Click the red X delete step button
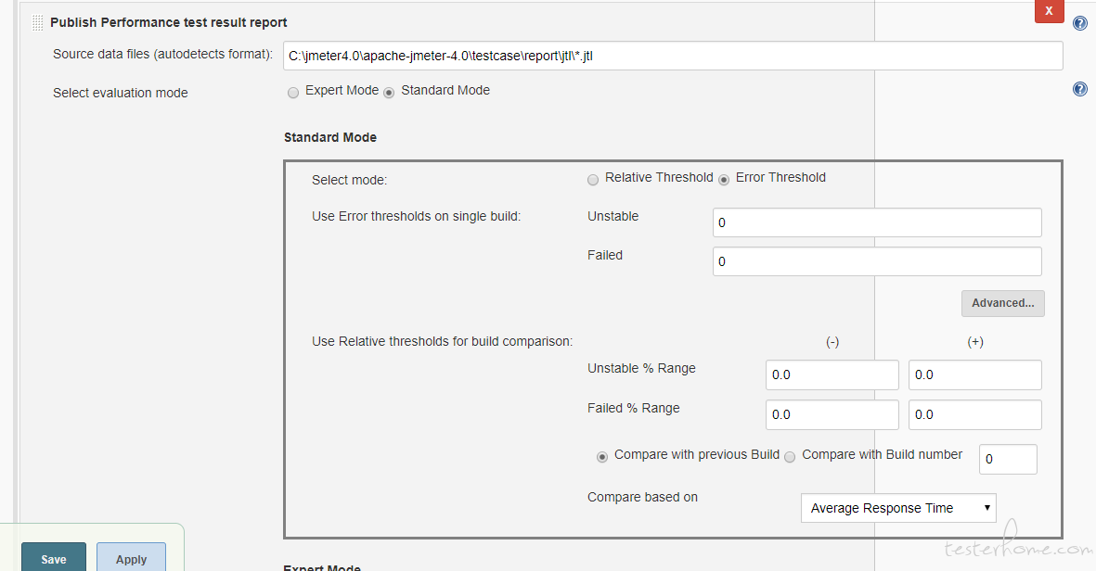The width and height of the screenshot is (1096, 571). 1049,11
